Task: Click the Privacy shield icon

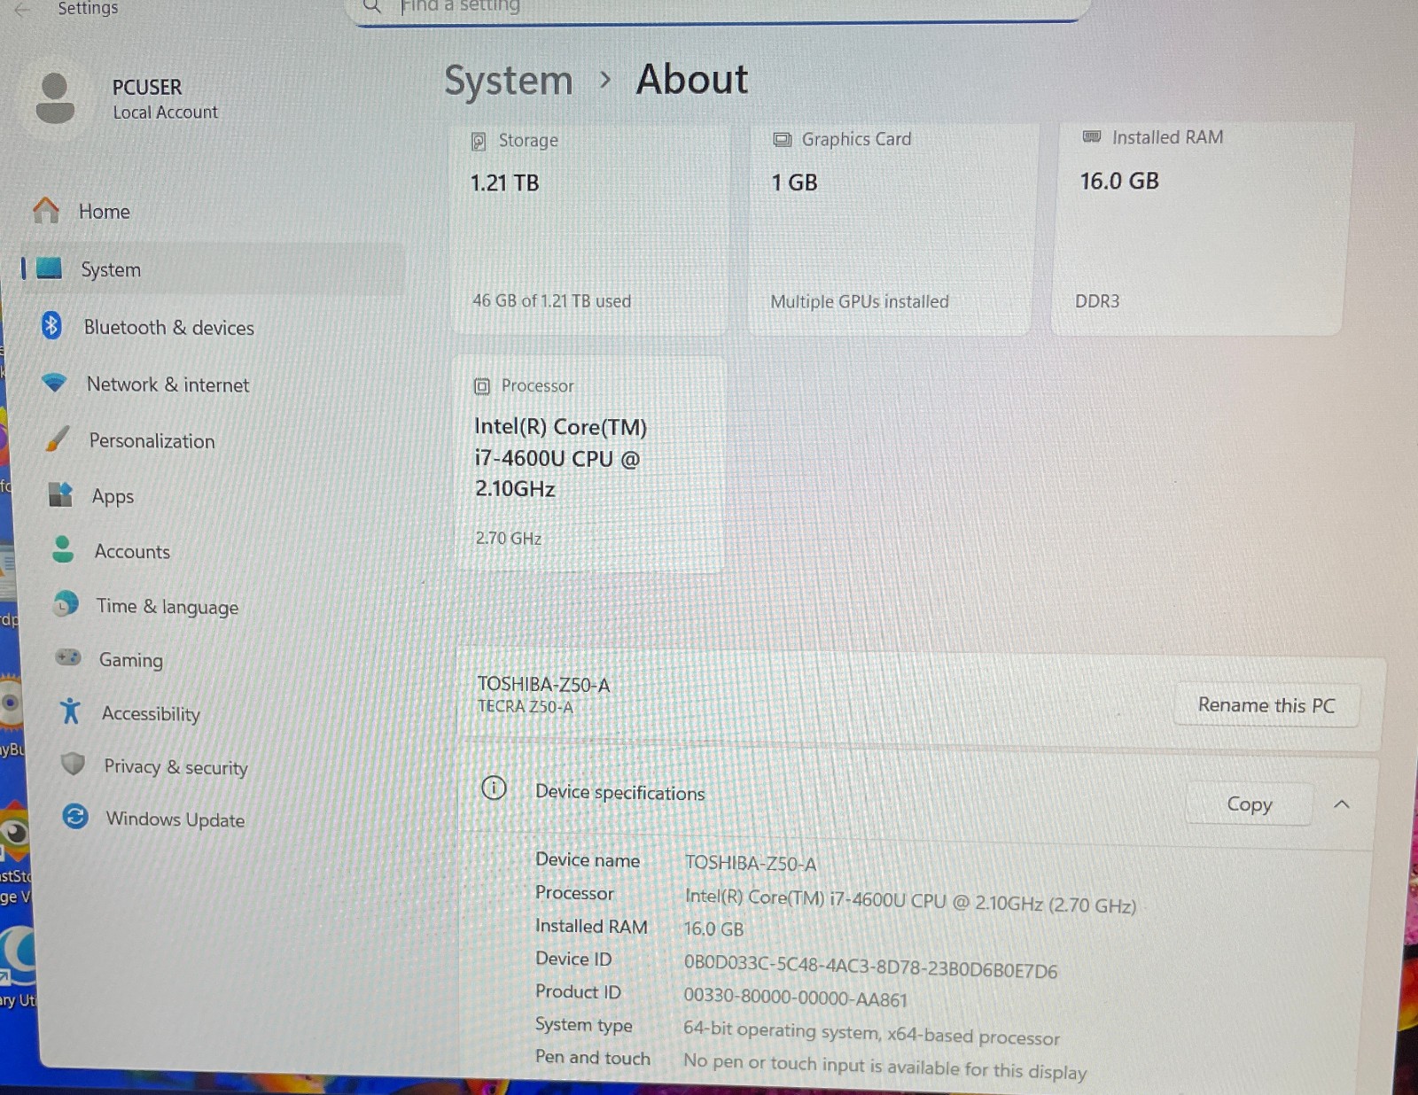Action: click(73, 764)
